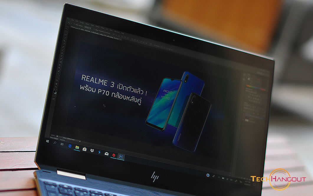Open the Edit menu
The height and width of the screenshot is (196, 313).
(x=77, y=21)
